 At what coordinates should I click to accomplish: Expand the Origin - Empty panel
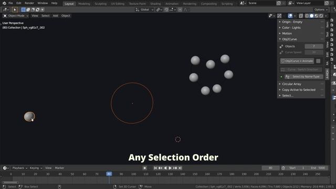click(301, 22)
